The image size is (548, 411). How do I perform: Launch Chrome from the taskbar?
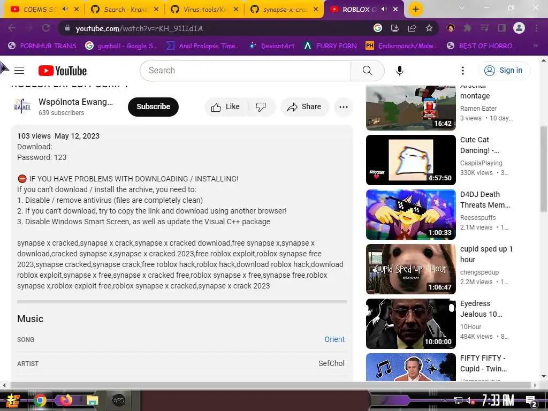tap(40, 400)
